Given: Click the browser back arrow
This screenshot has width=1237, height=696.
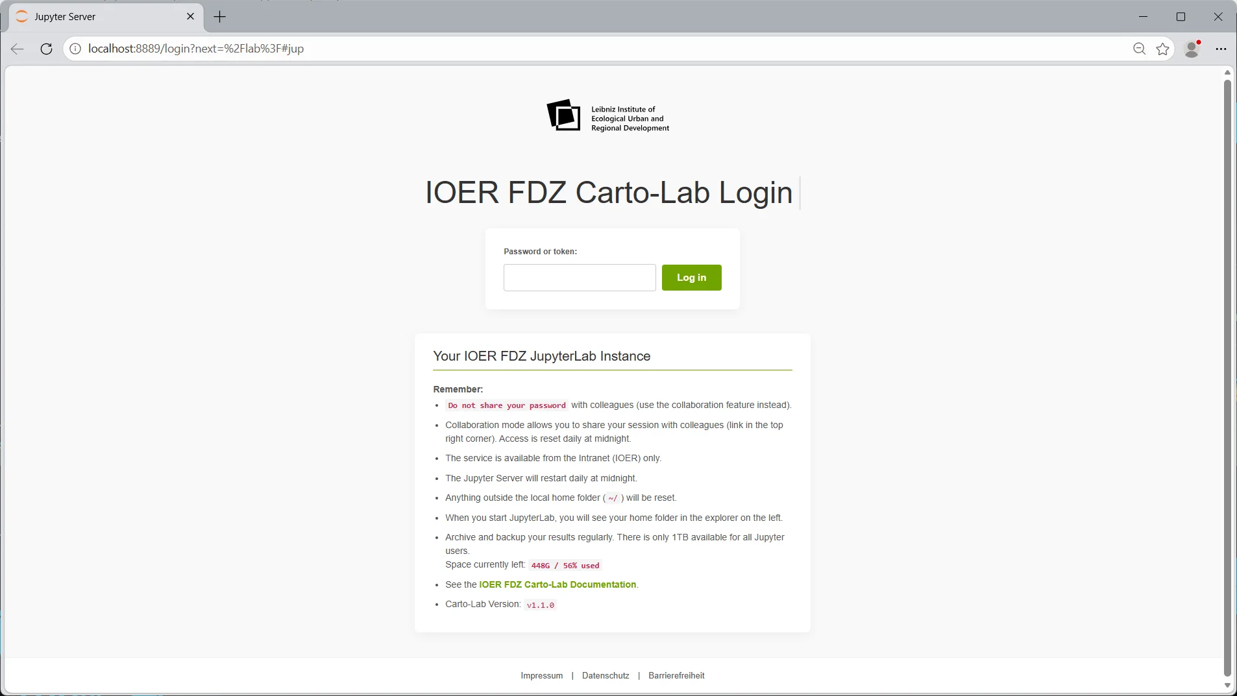Looking at the screenshot, I should click(18, 49).
